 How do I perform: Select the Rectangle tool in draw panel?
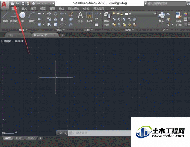click(39, 14)
